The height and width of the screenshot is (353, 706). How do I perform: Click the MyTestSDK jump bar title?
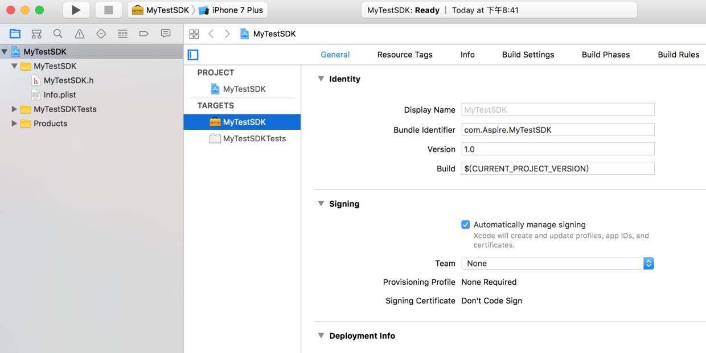click(274, 34)
